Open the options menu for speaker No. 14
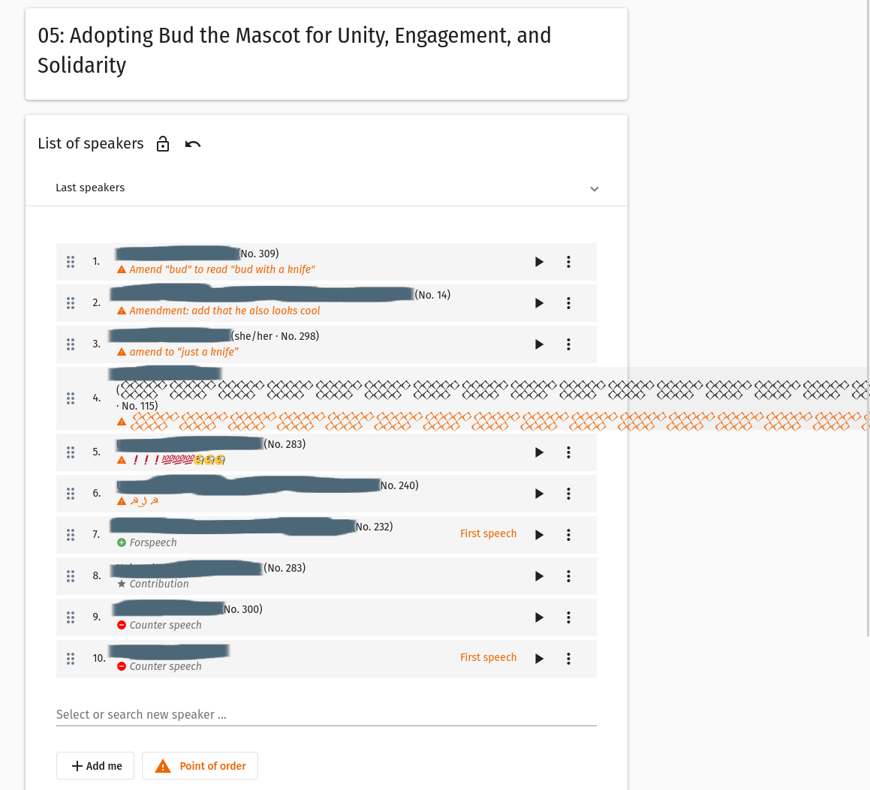Viewport: 870px width, 790px height. [x=568, y=302]
